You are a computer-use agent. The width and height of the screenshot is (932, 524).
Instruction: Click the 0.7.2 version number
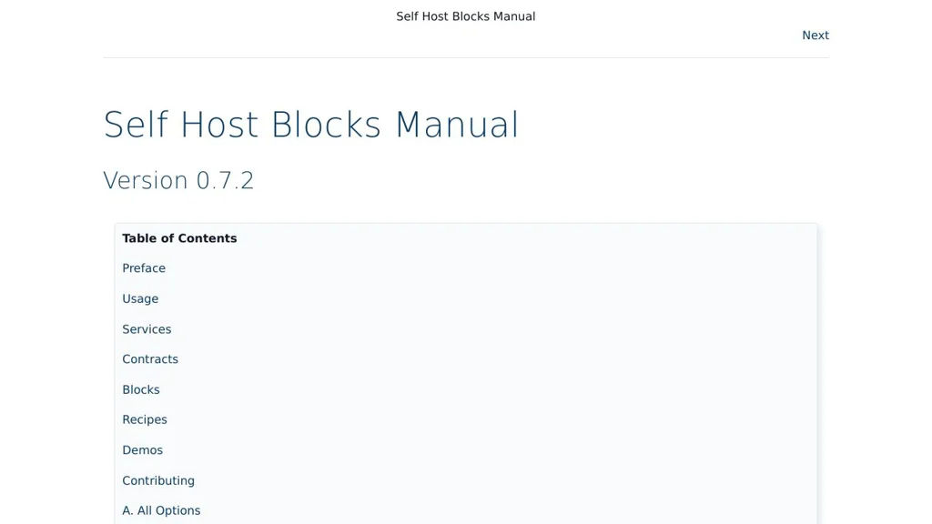225,180
